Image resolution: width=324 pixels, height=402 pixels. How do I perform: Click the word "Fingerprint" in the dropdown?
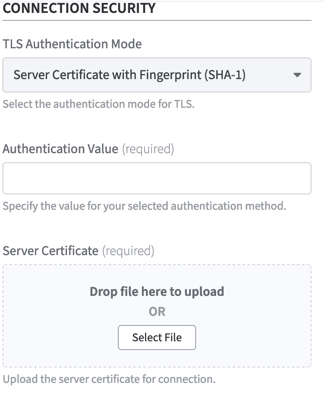[174, 75]
